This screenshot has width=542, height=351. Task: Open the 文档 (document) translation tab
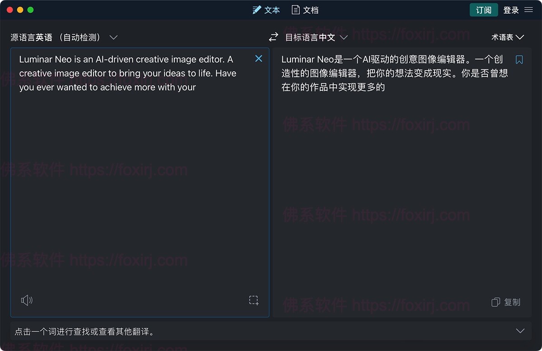[305, 10]
